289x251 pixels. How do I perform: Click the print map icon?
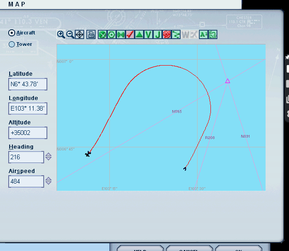91,34
